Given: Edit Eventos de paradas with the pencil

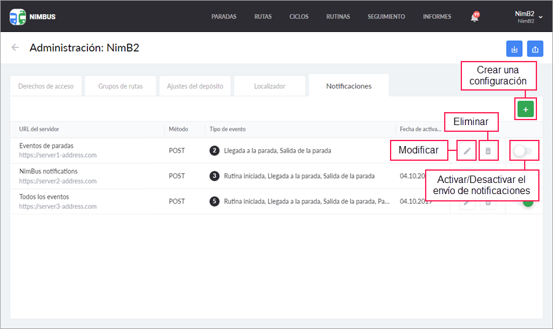Looking at the screenshot, I should 467,150.
